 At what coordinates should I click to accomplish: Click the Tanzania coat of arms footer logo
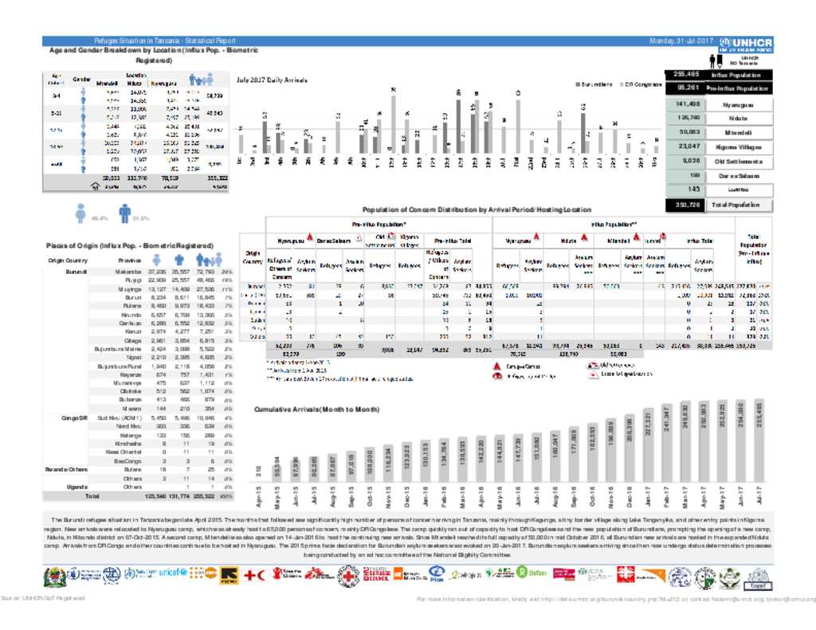(x=53, y=577)
